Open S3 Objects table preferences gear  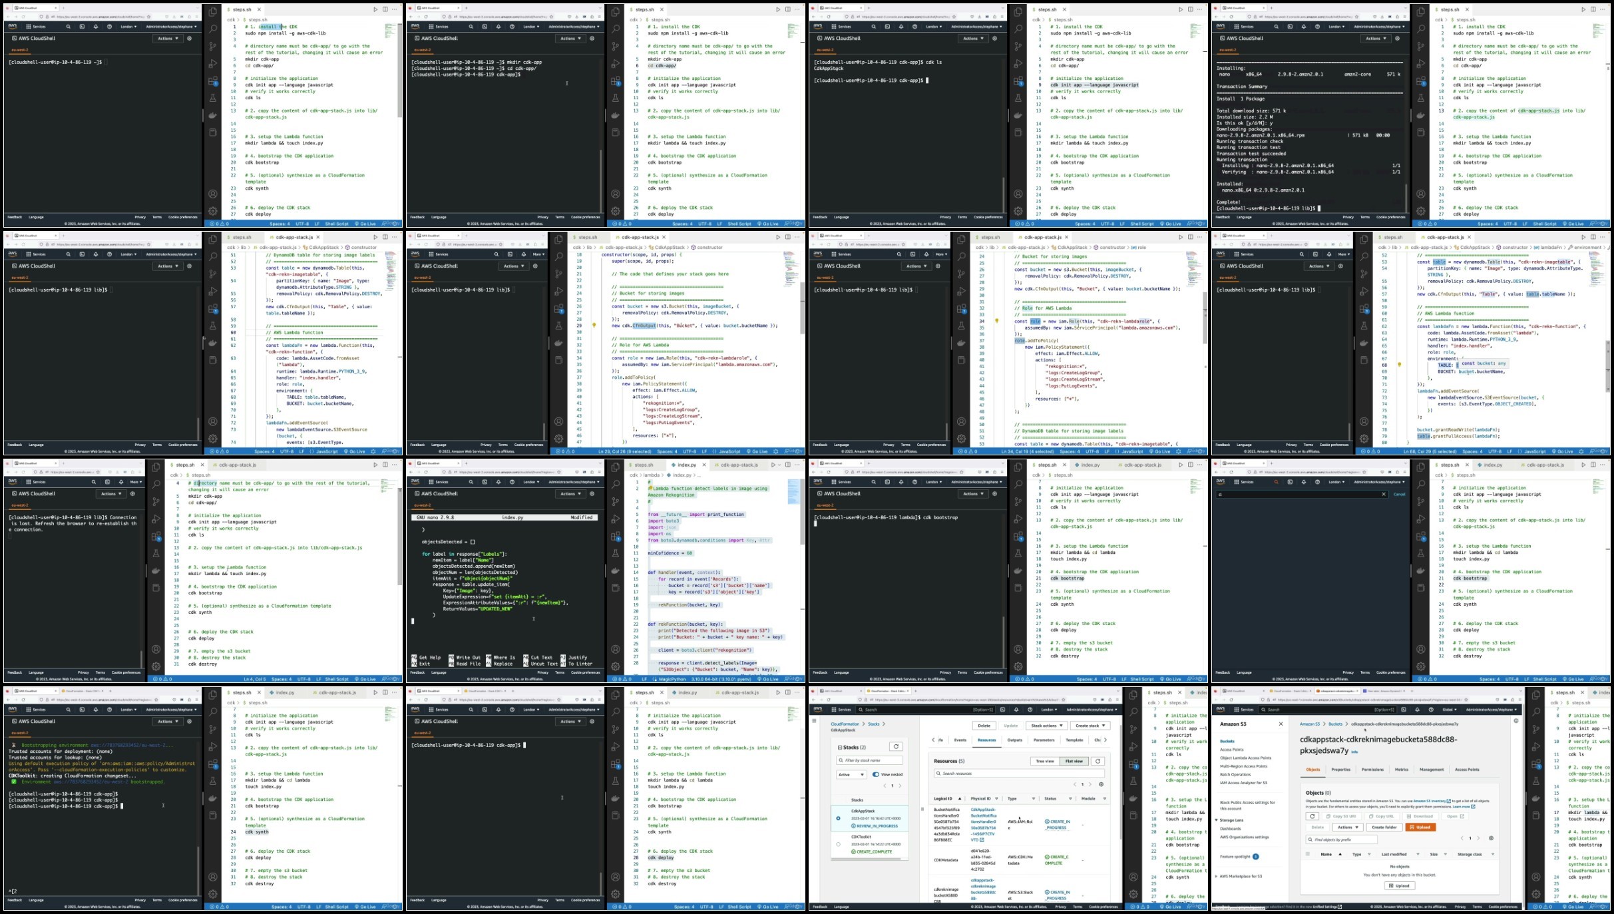point(1491,838)
